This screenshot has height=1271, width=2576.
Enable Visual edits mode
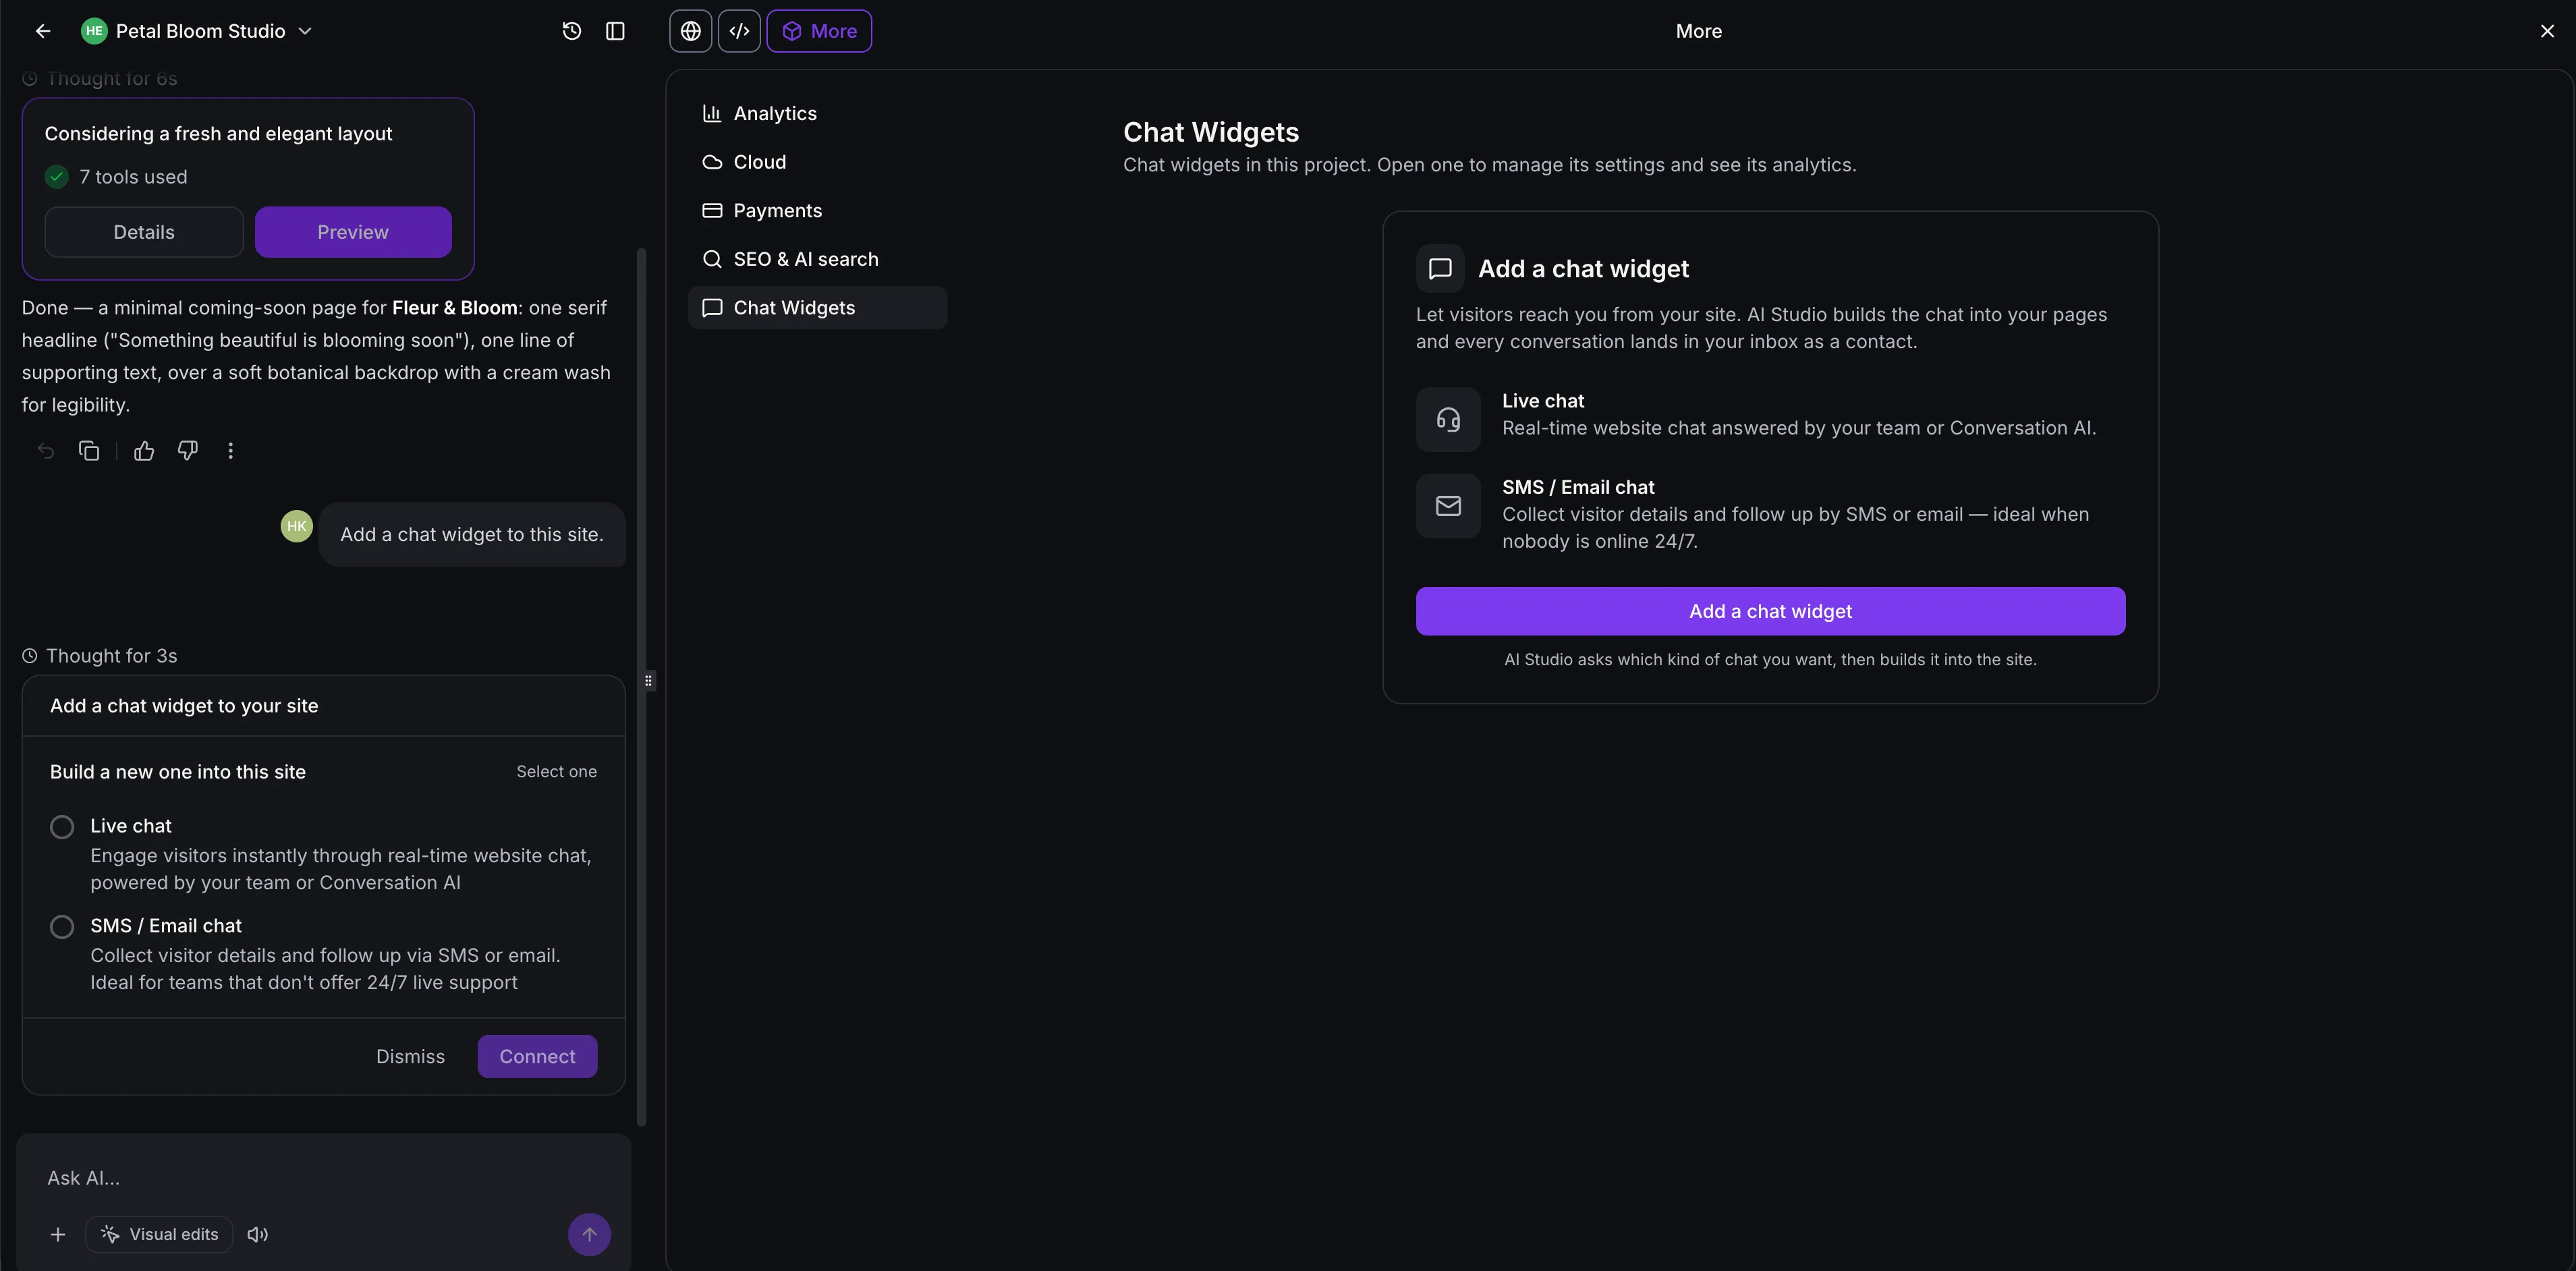[x=159, y=1234]
